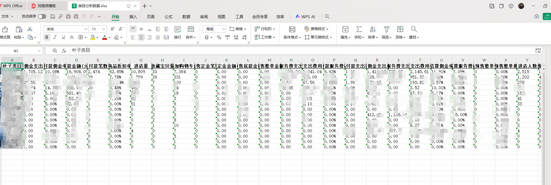This screenshot has width=551, height=185.
Task: Decrease font size with A- icon
Action: (x=121, y=29)
